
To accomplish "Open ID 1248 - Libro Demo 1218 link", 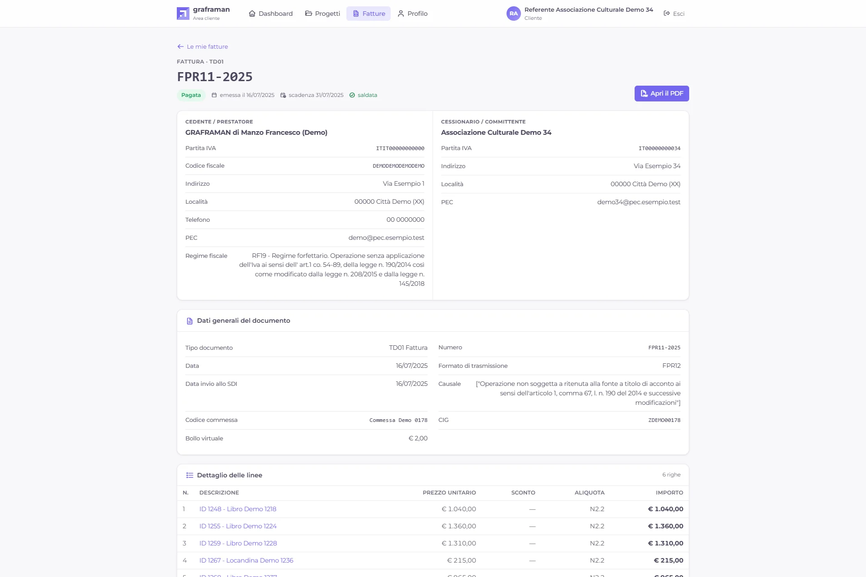I will [x=238, y=509].
